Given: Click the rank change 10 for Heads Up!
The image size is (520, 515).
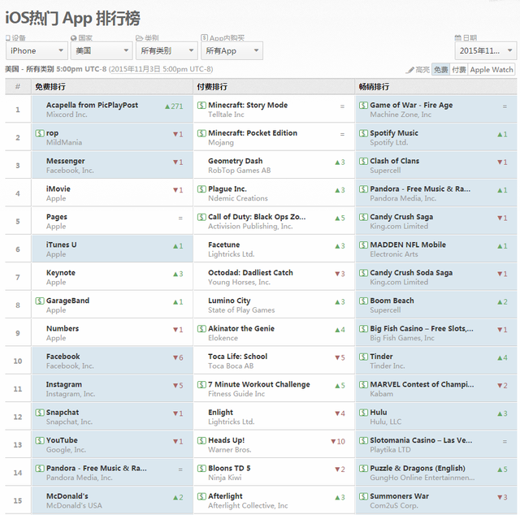Looking at the screenshot, I should point(338,441).
